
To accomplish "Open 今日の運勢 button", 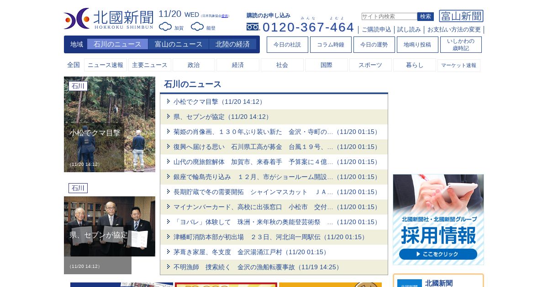I will pyautogui.click(x=374, y=45).
